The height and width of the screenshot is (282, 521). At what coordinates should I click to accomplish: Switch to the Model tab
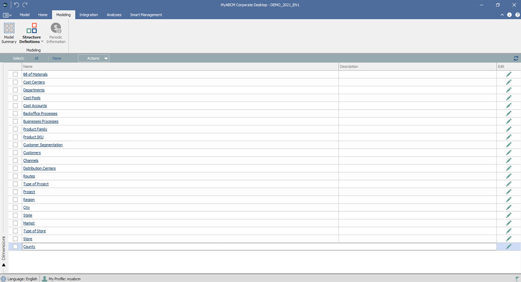coord(25,15)
